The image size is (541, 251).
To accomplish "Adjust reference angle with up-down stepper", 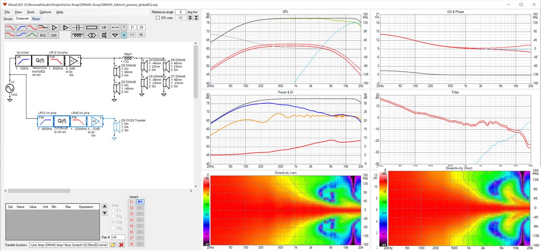I will [x=190, y=18].
